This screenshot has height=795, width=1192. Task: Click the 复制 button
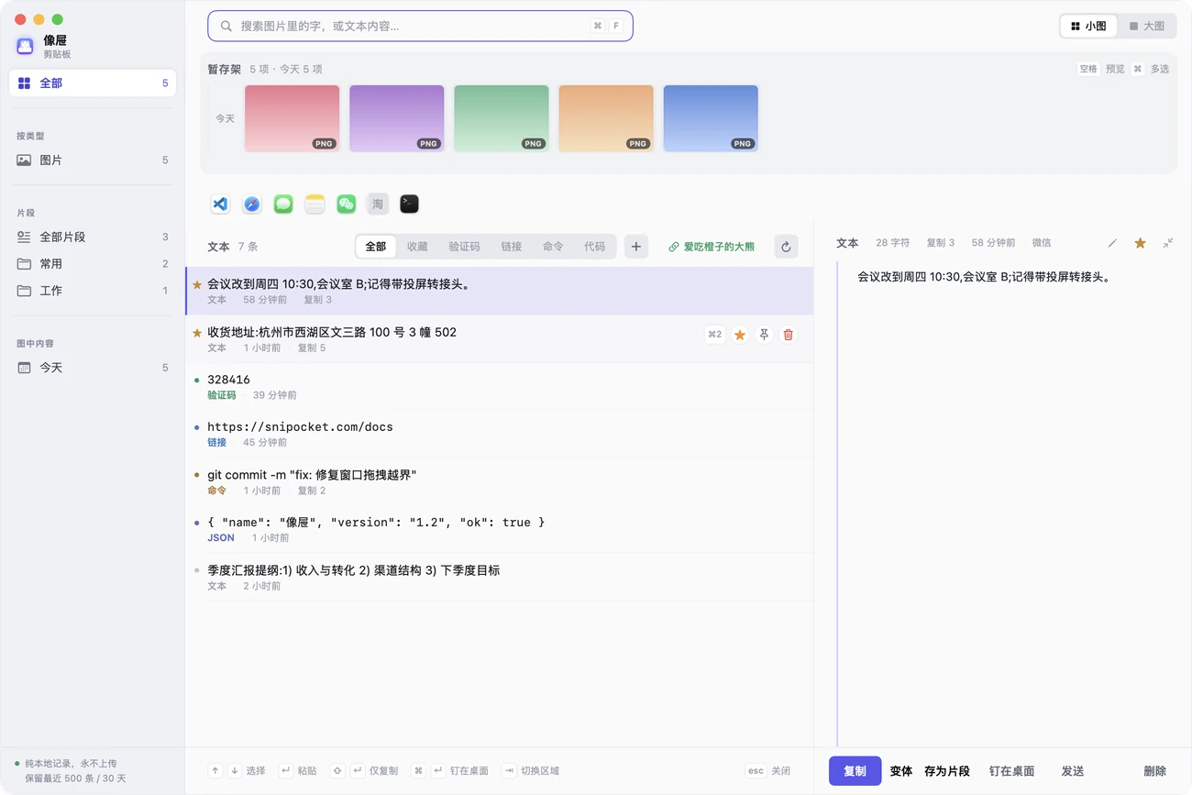(x=855, y=771)
